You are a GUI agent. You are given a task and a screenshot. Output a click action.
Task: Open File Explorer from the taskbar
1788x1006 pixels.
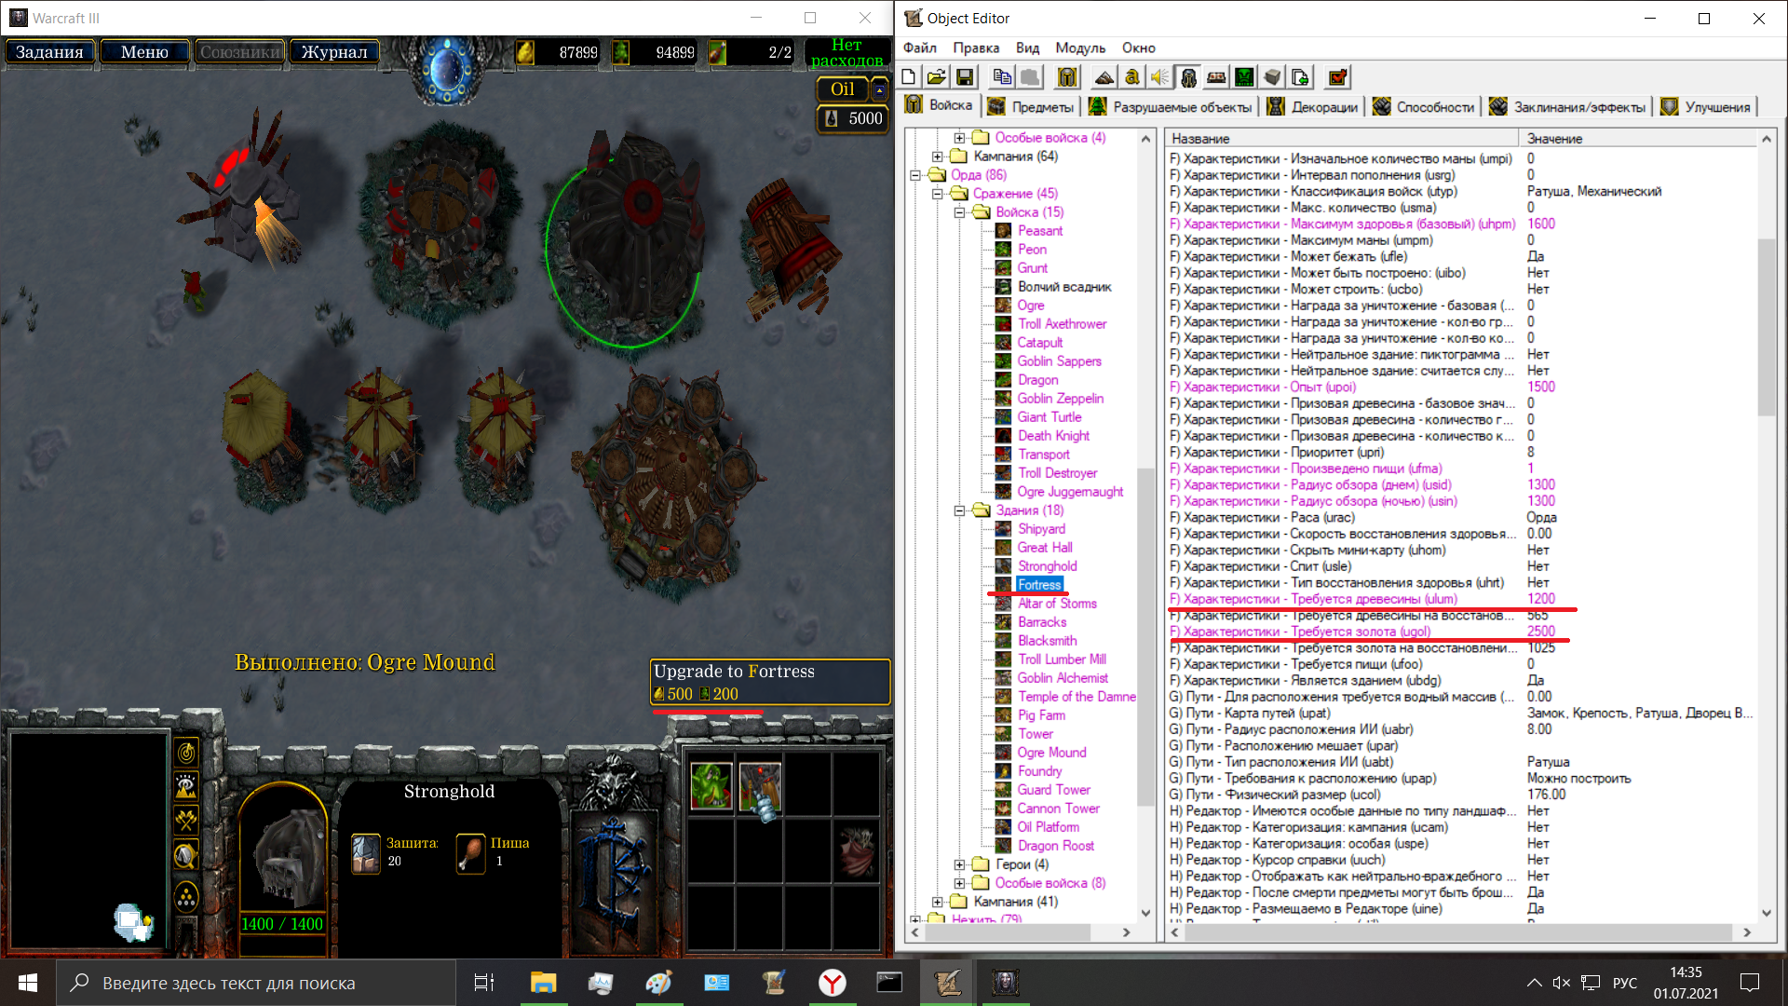click(x=543, y=983)
